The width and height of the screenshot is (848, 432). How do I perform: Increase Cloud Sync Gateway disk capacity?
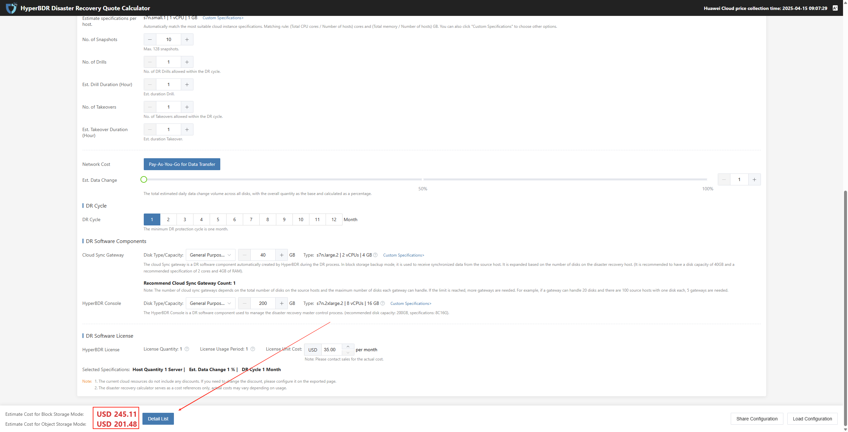coord(282,255)
